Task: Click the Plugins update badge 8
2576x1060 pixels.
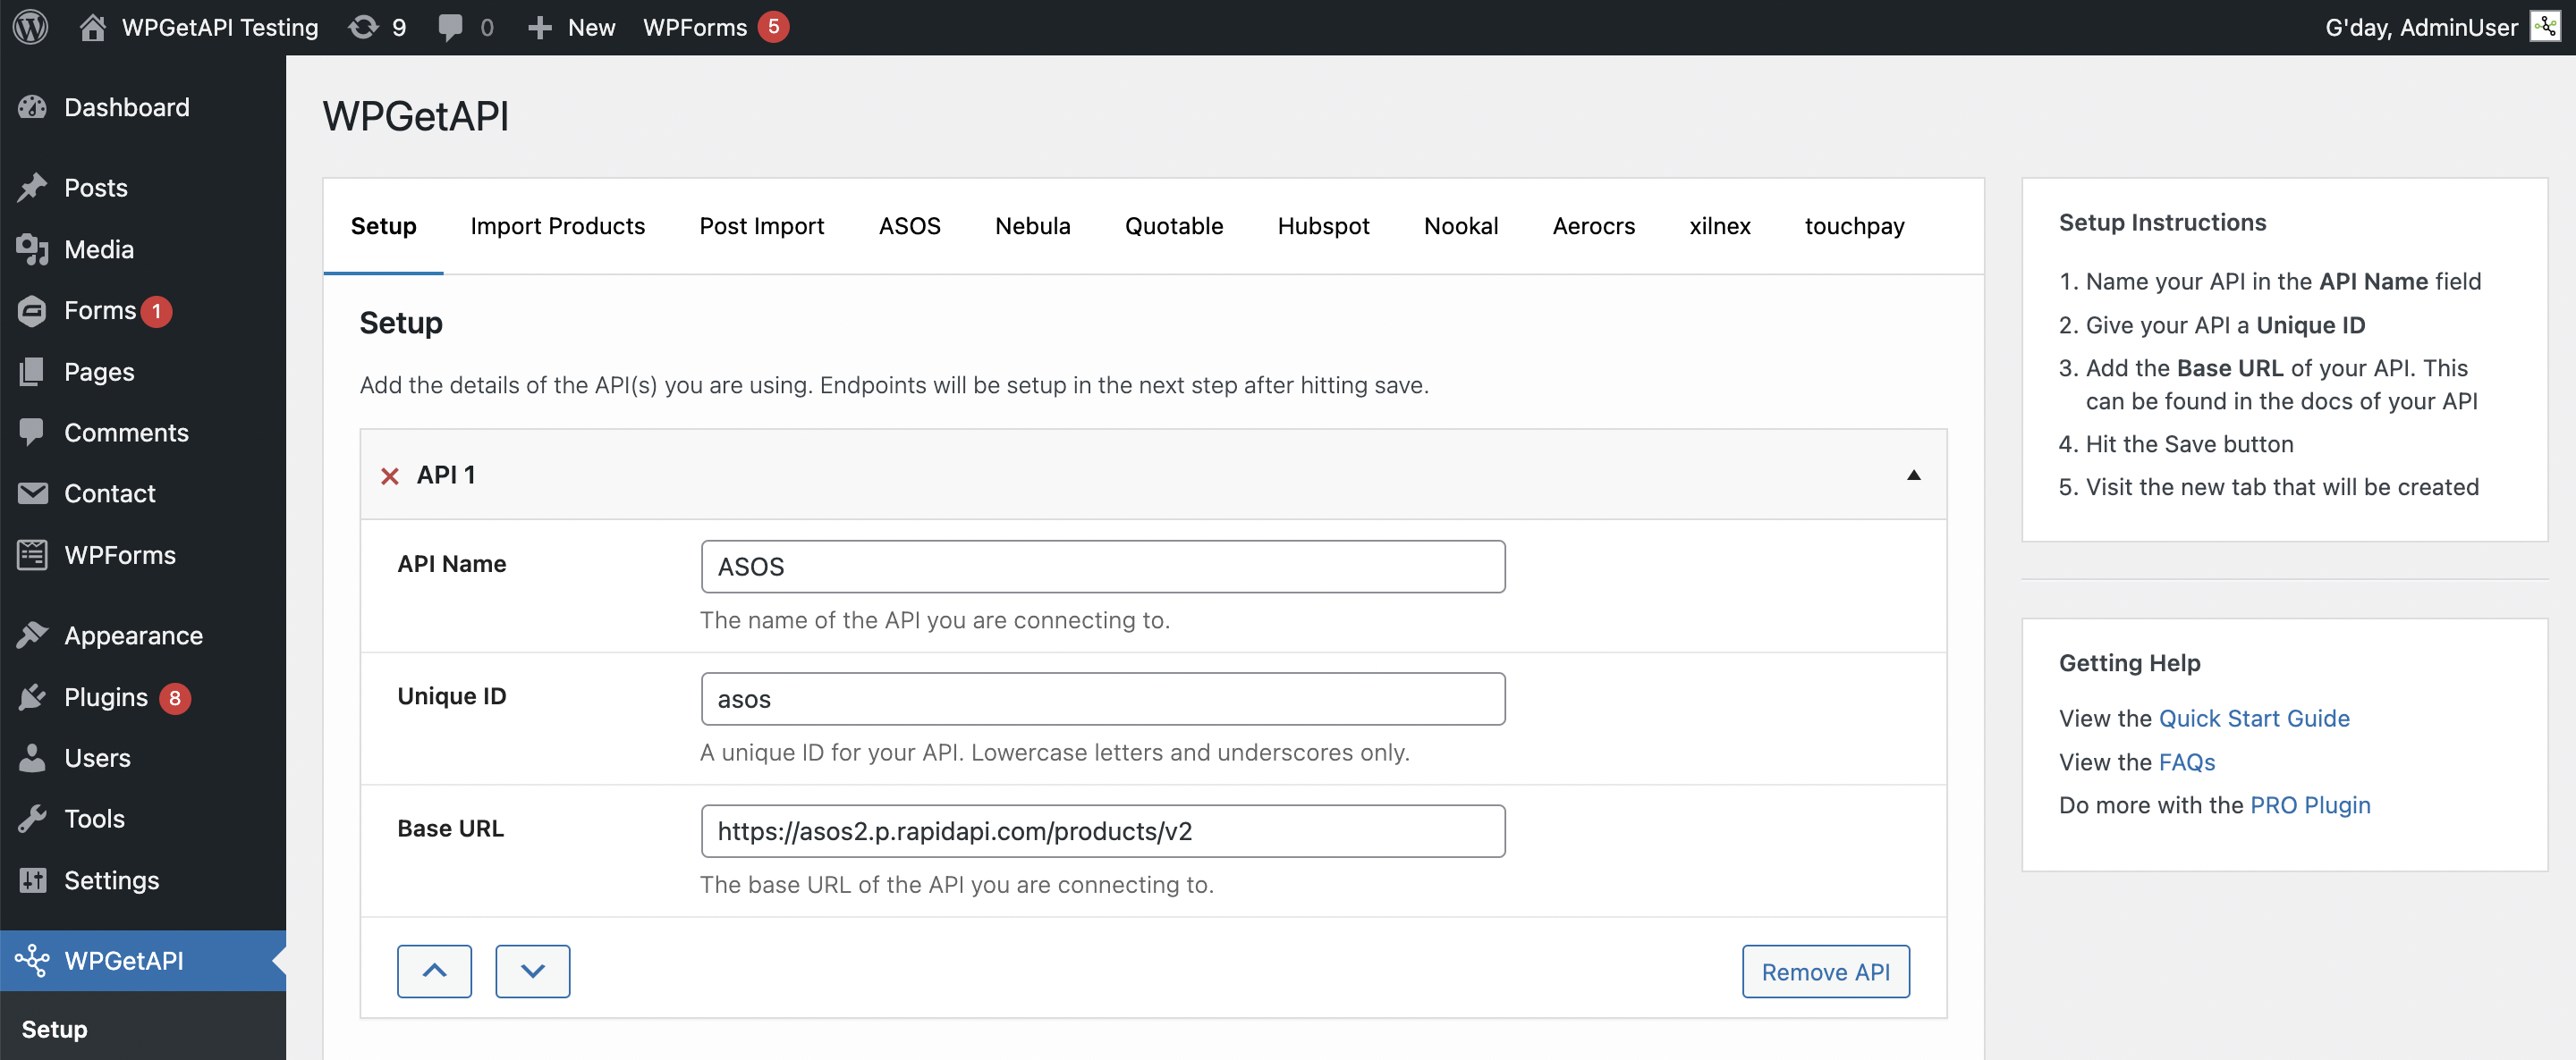Action: (175, 698)
